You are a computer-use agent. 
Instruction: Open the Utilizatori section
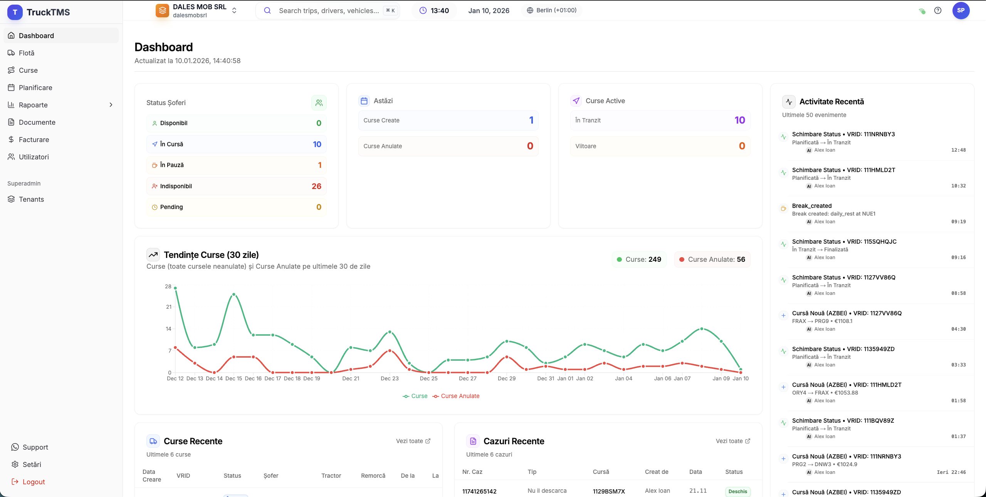(x=34, y=157)
